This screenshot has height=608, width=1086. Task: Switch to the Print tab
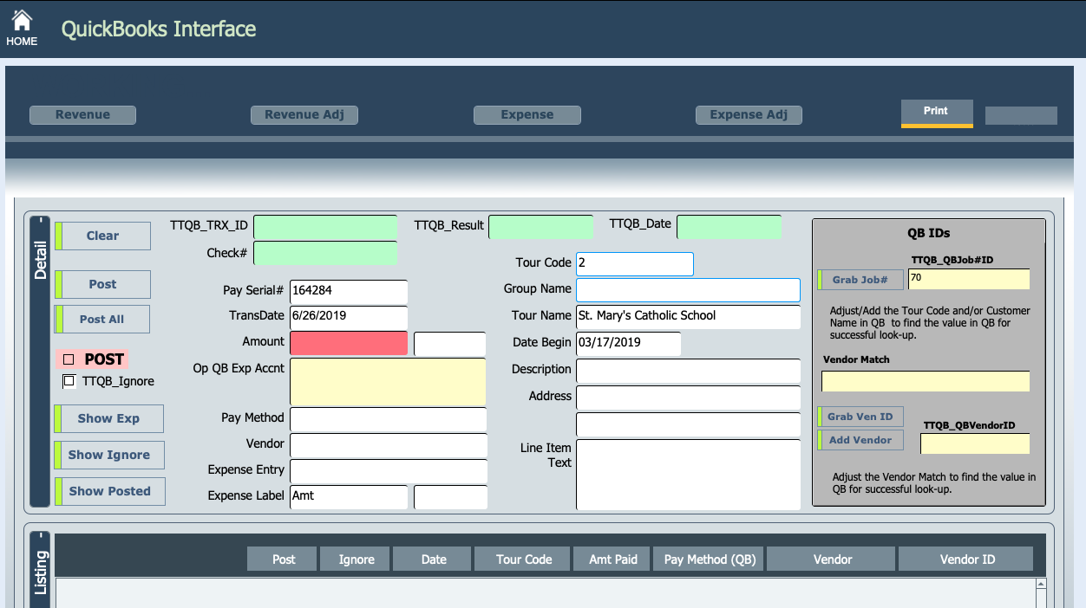pyautogui.click(x=937, y=113)
